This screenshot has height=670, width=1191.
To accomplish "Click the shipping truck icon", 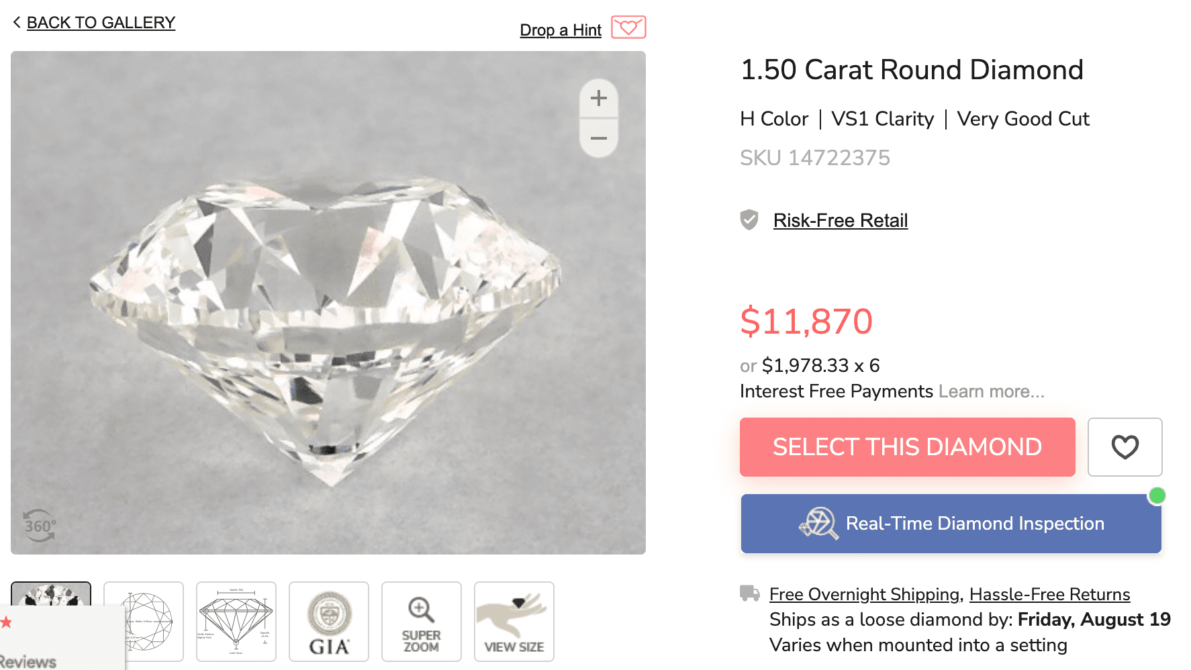I will (x=749, y=593).
